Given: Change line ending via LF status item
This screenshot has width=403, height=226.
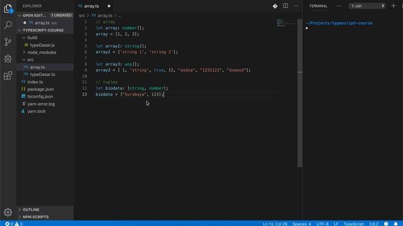Looking at the screenshot, I should [336, 223].
